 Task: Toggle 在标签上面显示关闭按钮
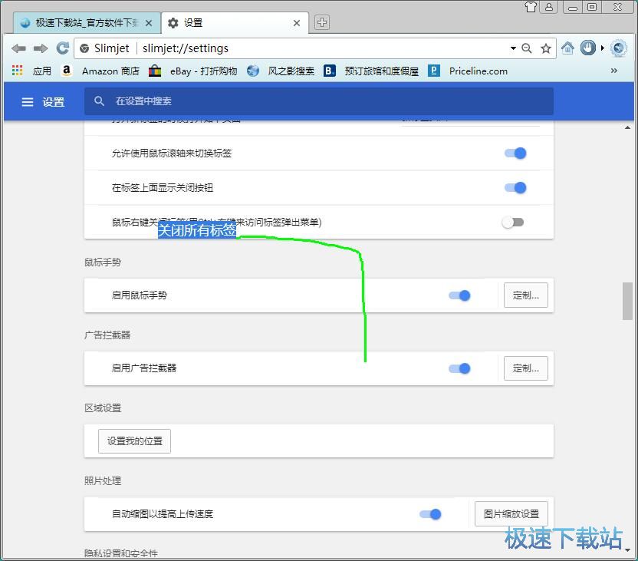tap(515, 188)
